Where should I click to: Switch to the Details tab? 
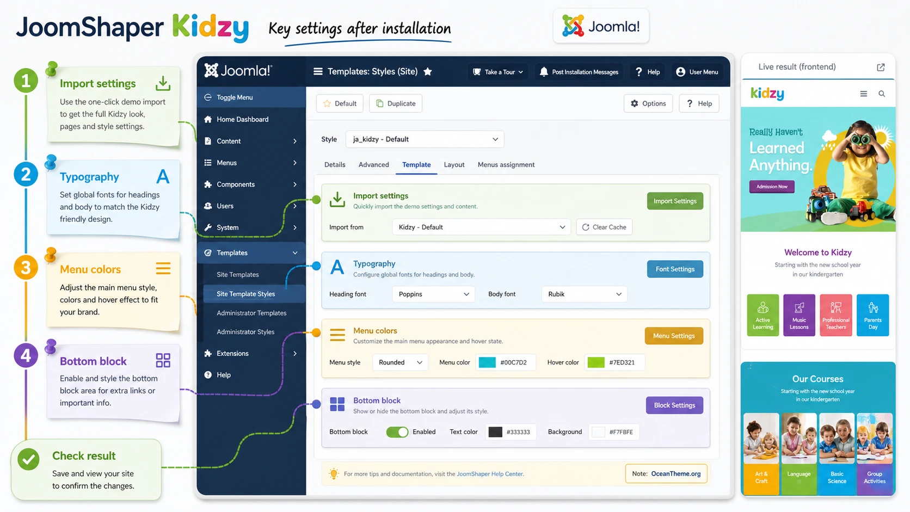tap(335, 165)
